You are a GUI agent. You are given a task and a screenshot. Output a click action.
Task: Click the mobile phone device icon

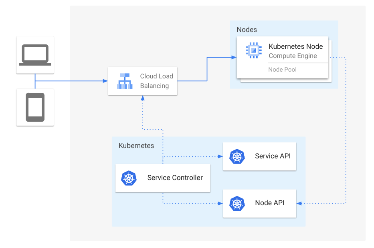tap(35, 107)
